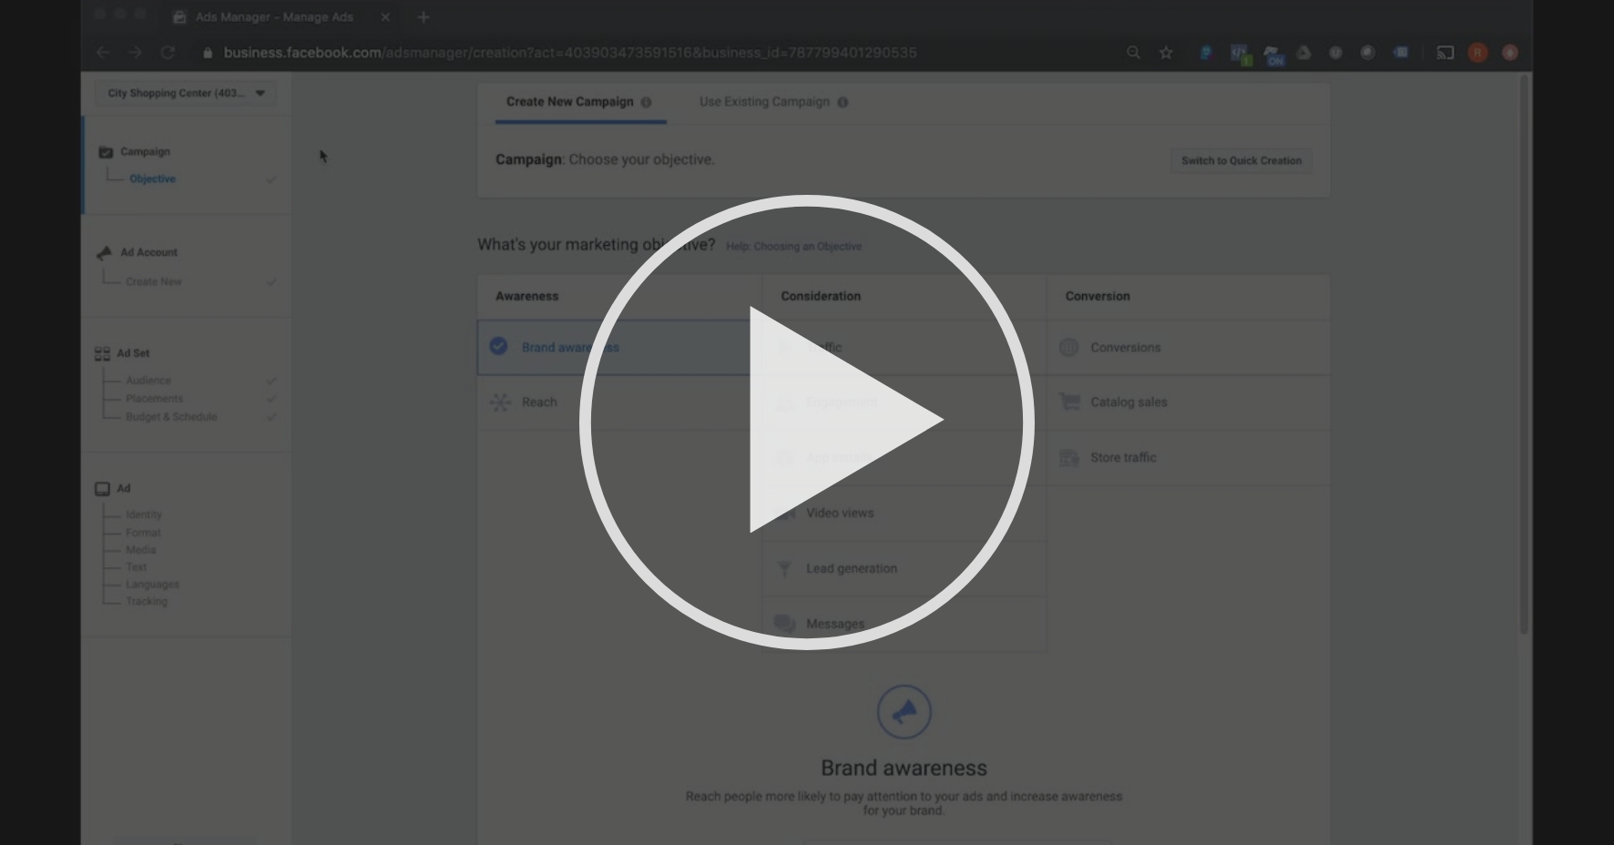Viewport: 1614px width, 845px height.
Task: Reload the page with refresh icon
Action: tap(168, 53)
